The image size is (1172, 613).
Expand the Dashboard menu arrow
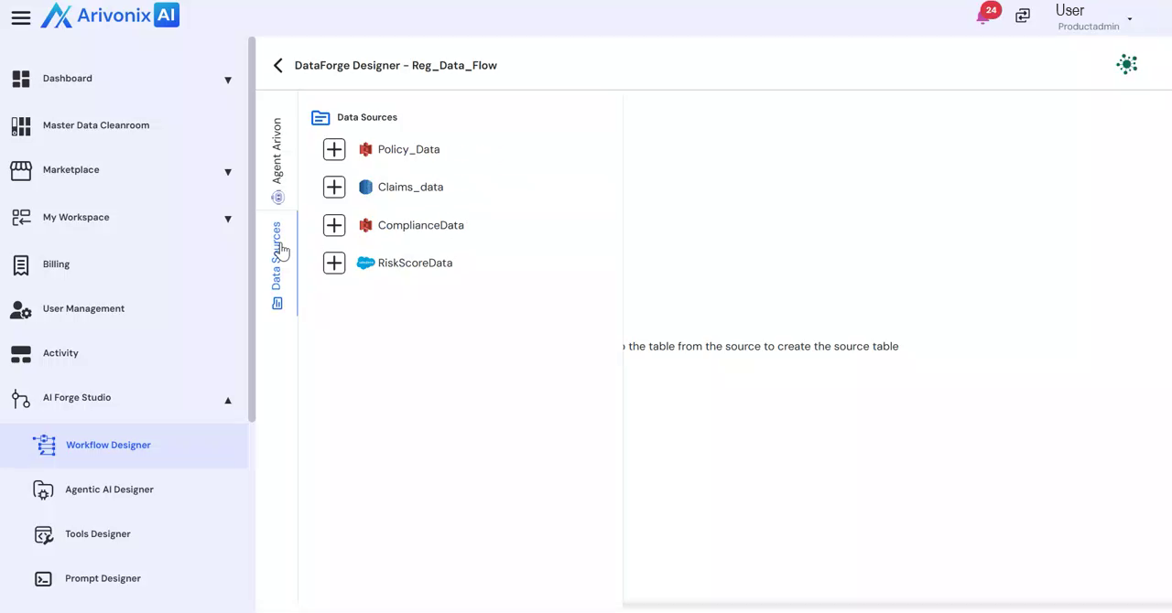click(x=228, y=80)
